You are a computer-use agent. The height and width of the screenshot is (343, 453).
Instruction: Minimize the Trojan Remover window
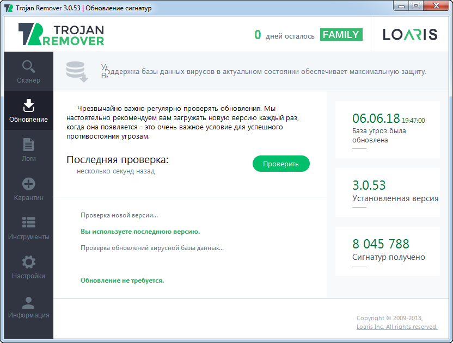401,6
